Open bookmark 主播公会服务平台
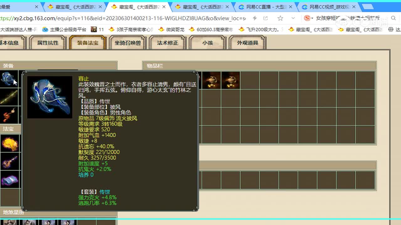The height and width of the screenshot is (225, 401). (64, 30)
